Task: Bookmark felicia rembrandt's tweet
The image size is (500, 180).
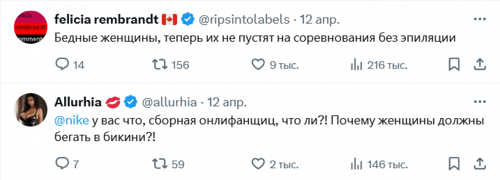Action: click(x=454, y=65)
